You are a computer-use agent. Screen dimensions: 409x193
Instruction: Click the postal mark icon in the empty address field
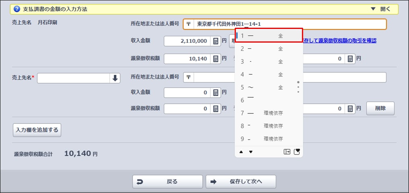[188, 77]
